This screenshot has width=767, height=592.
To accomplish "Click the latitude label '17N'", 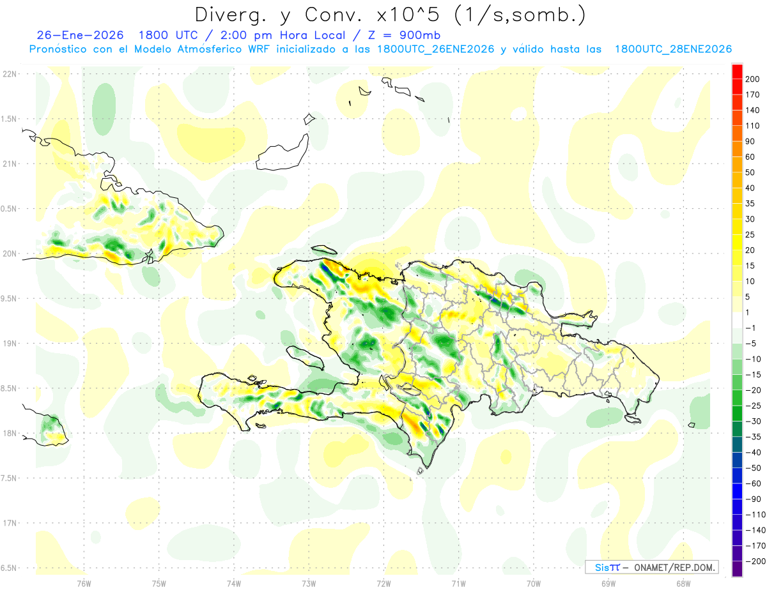I will (9, 523).
